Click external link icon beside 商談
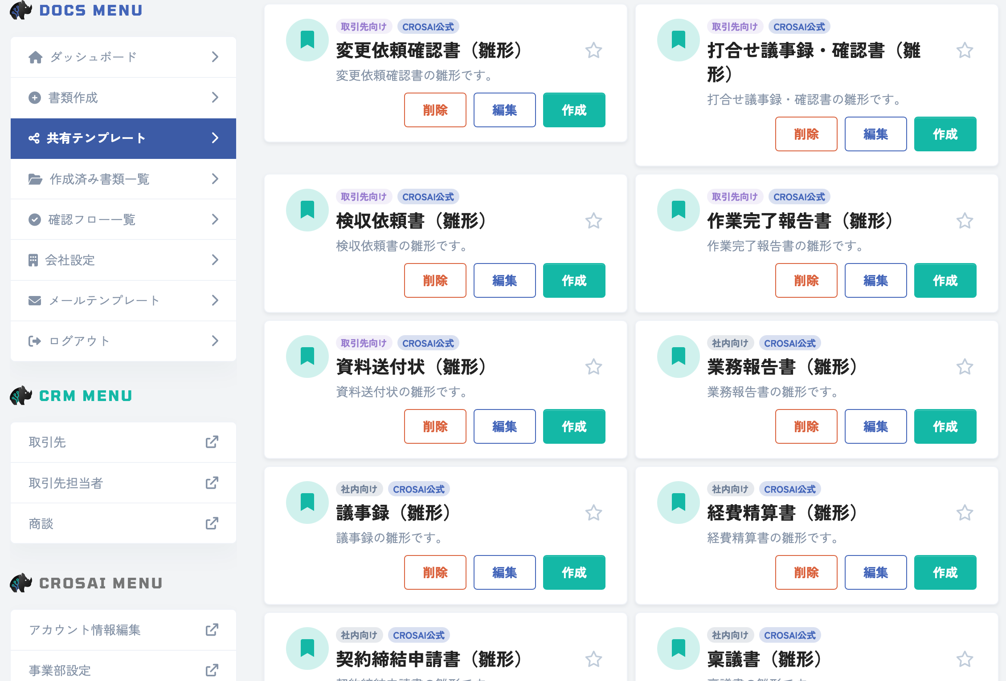The image size is (1006, 681). pyautogui.click(x=212, y=523)
